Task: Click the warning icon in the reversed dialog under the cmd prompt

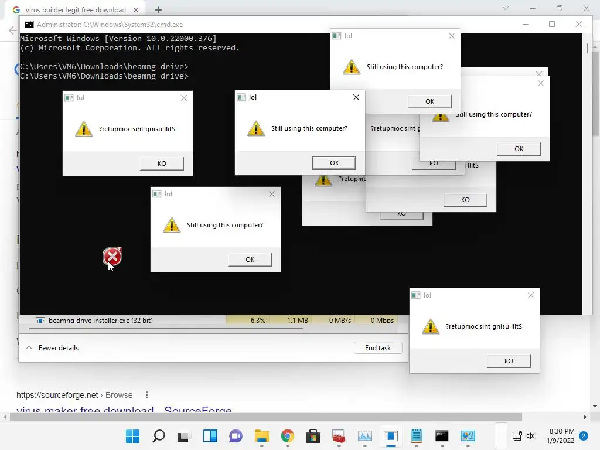Action: point(84,128)
